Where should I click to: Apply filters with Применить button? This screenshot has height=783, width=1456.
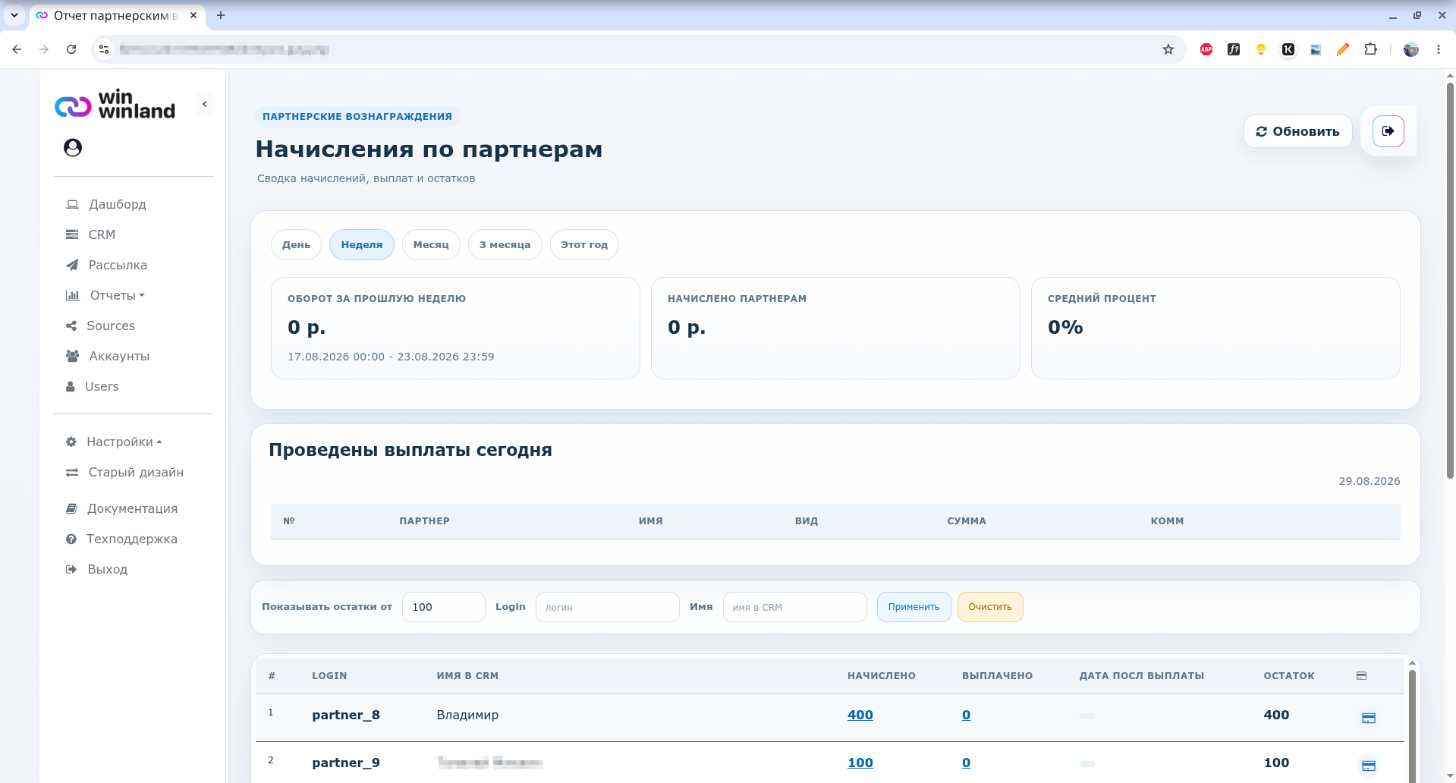point(914,607)
